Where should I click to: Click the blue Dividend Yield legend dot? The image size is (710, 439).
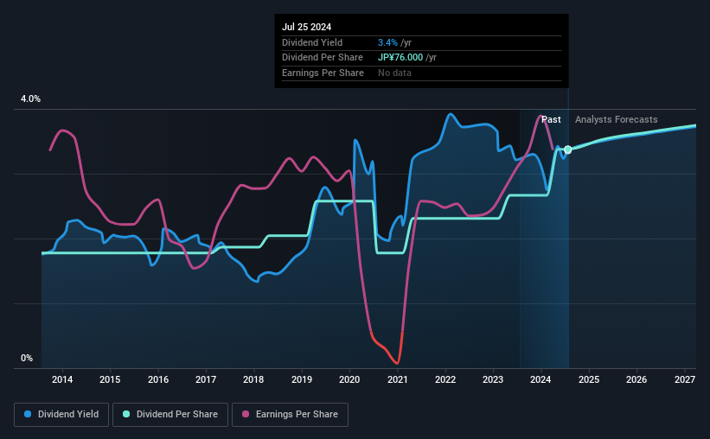click(x=28, y=414)
